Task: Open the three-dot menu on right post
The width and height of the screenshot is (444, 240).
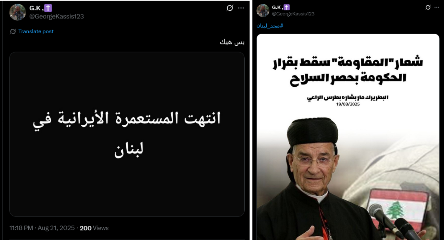Action: pos(437,7)
